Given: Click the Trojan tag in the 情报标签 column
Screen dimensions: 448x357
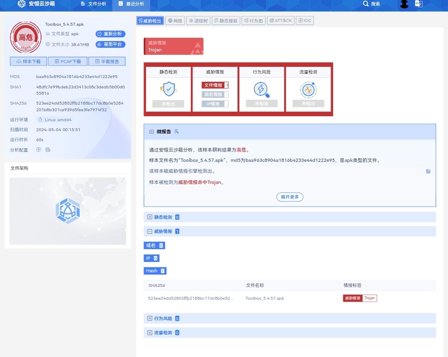Looking at the screenshot, I should click(x=370, y=298).
